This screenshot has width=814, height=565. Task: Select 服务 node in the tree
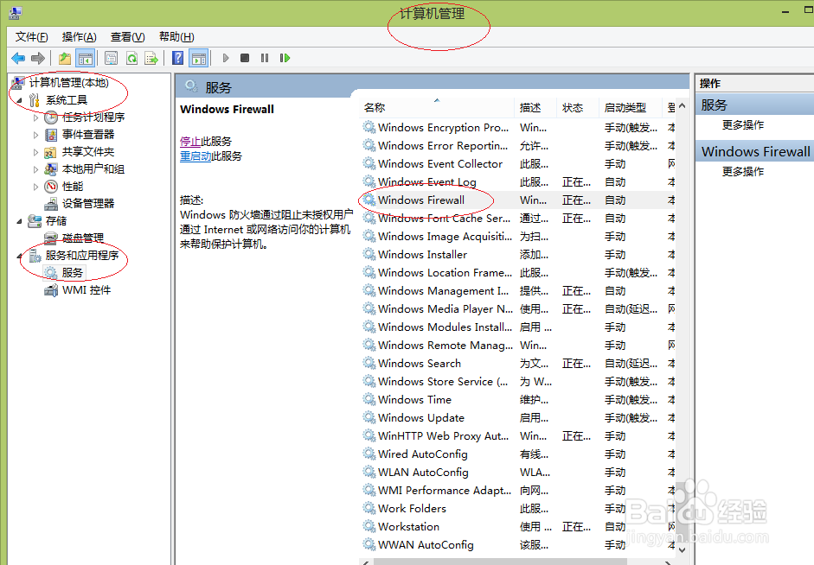point(72,273)
